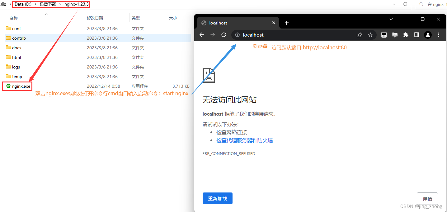Select the localhost browser tab
The height and width of the screenshot is (212, 447).
(x=238, y=23)
